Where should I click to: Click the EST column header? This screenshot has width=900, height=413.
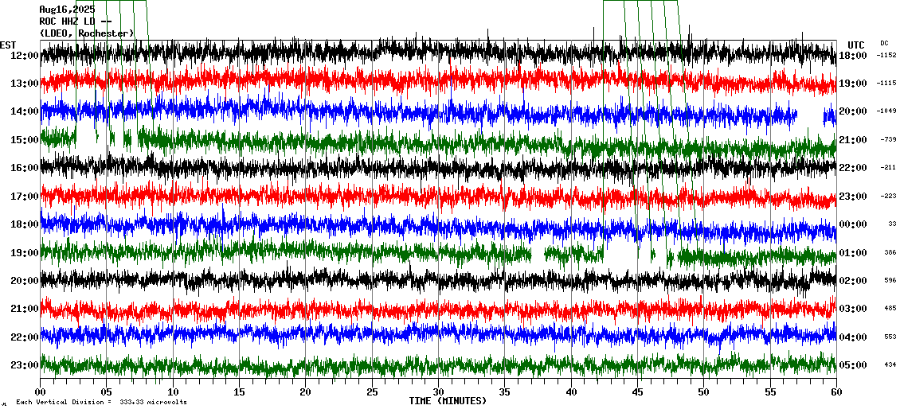8,45
